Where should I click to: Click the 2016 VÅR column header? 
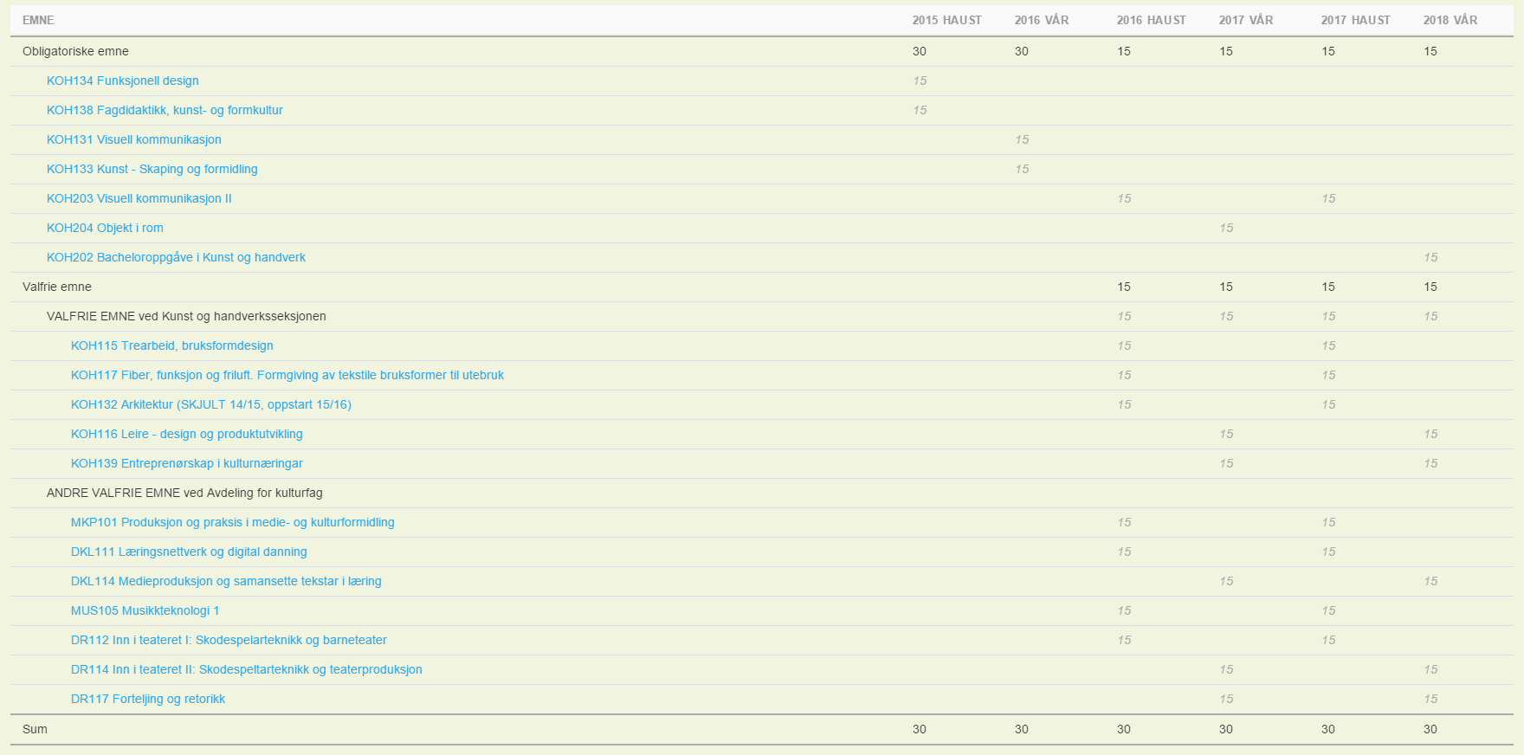point(1042,20)
